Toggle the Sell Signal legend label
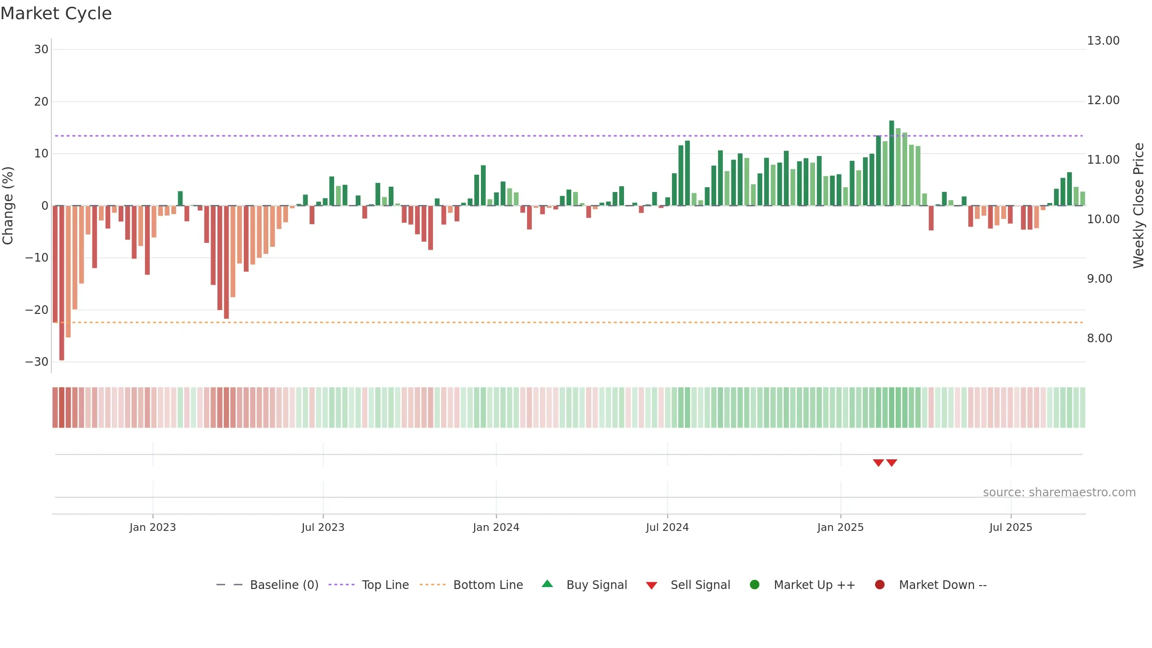The image size is (1152, 648). 700,585
